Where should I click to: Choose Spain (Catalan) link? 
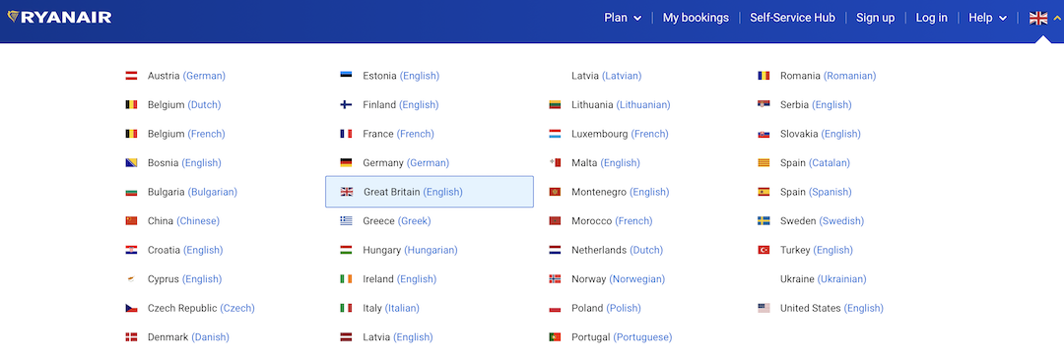(815, 163)
